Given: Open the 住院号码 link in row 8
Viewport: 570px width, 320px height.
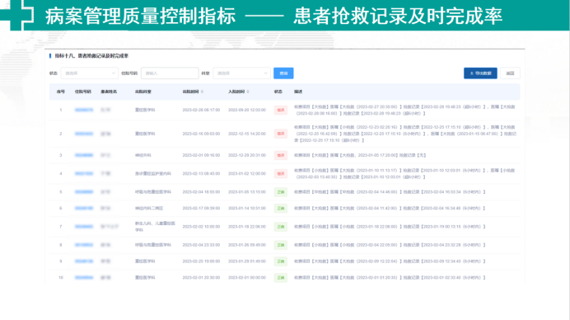Looking at the screenshot, I should click(84, 245).
